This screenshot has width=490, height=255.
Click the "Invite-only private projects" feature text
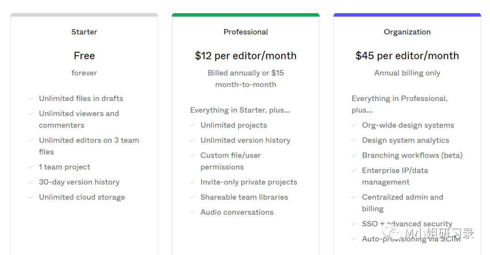[249, 182]
